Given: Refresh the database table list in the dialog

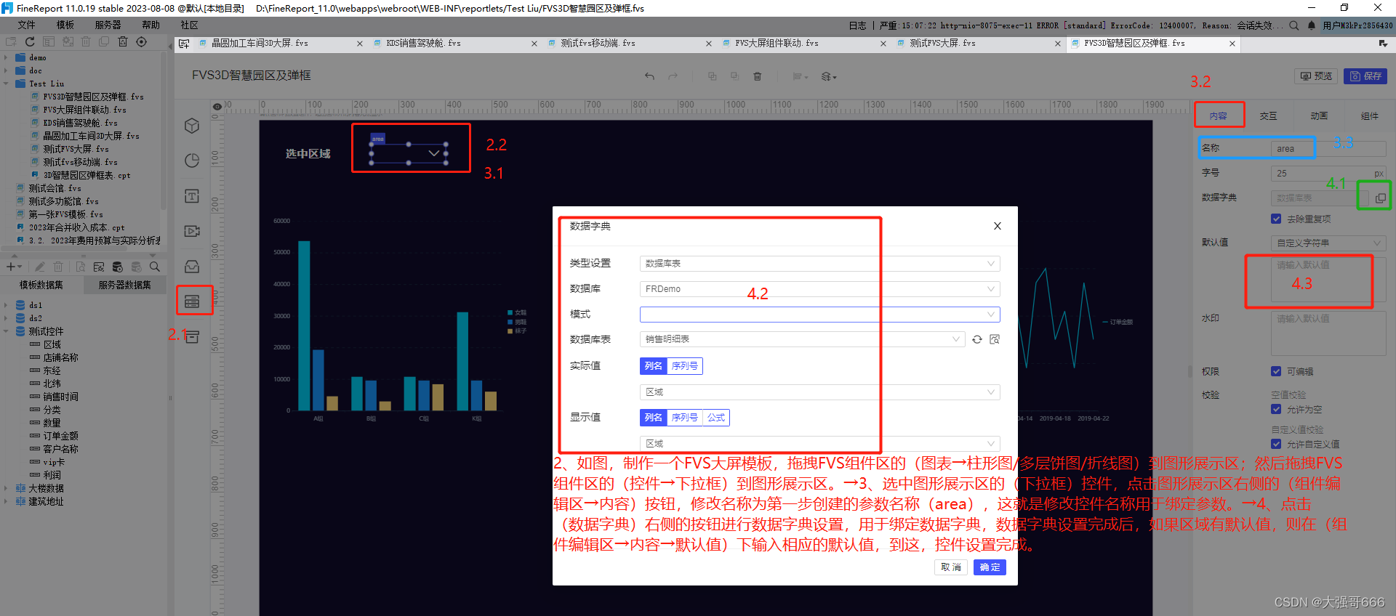Looking at the screenshot, I should tap(977, 339).
